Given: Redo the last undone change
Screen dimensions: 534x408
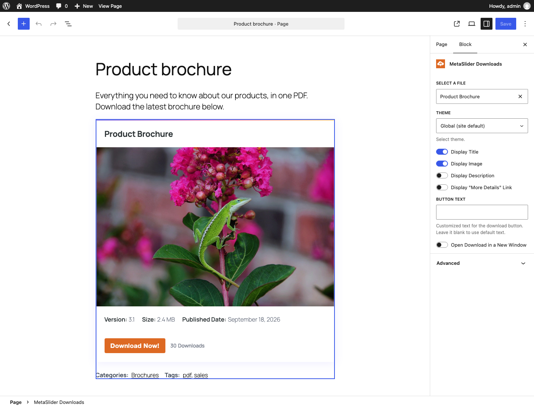Looking at the screenshot, I should point(53,24).
